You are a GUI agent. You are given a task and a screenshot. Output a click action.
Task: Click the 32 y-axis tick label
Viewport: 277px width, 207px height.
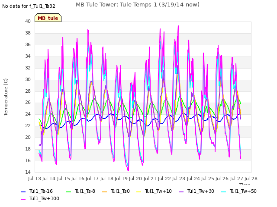(x=28, y=68)
